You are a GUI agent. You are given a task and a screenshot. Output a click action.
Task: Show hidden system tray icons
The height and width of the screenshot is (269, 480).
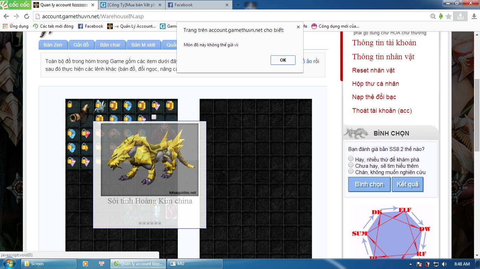410,264
